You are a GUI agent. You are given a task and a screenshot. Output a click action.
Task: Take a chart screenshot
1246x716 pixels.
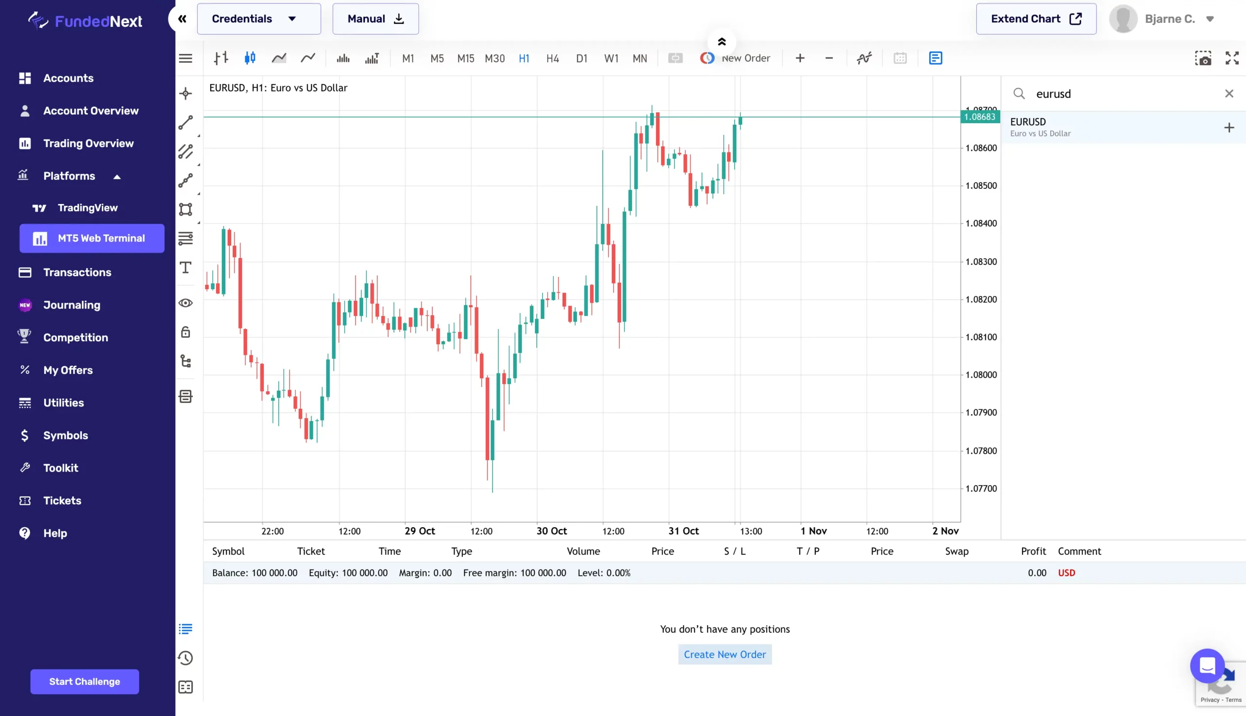pos(1203,57)
